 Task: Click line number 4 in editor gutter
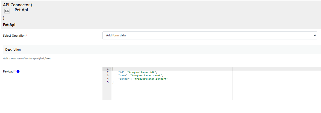(x=108, y=79)
